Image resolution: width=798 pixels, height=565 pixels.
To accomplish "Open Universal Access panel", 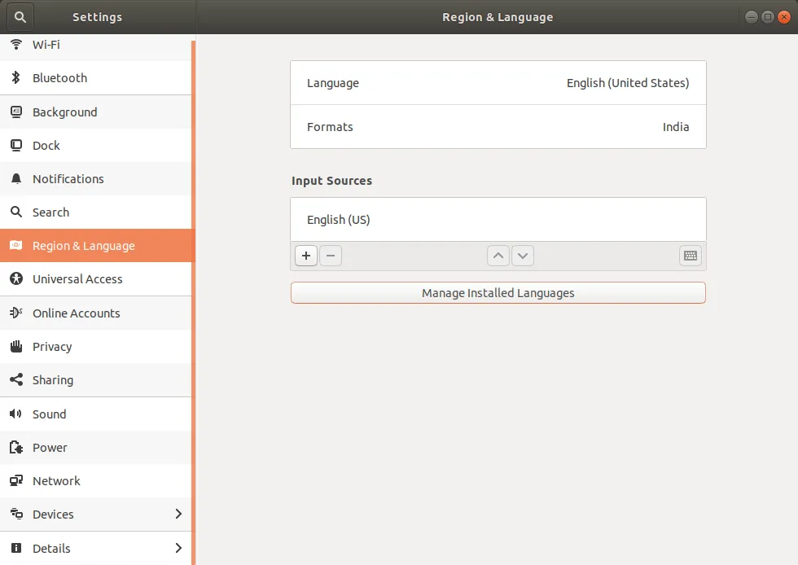I will pyautogui.click(x=77, y=279).
